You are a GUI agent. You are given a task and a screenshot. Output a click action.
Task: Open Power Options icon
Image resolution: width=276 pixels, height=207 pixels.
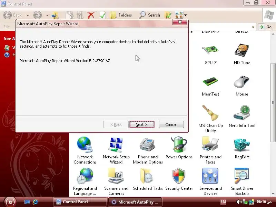[x=179, y=148]
